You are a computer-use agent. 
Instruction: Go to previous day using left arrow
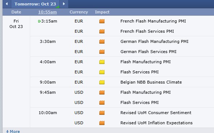(x=7, y=4)
